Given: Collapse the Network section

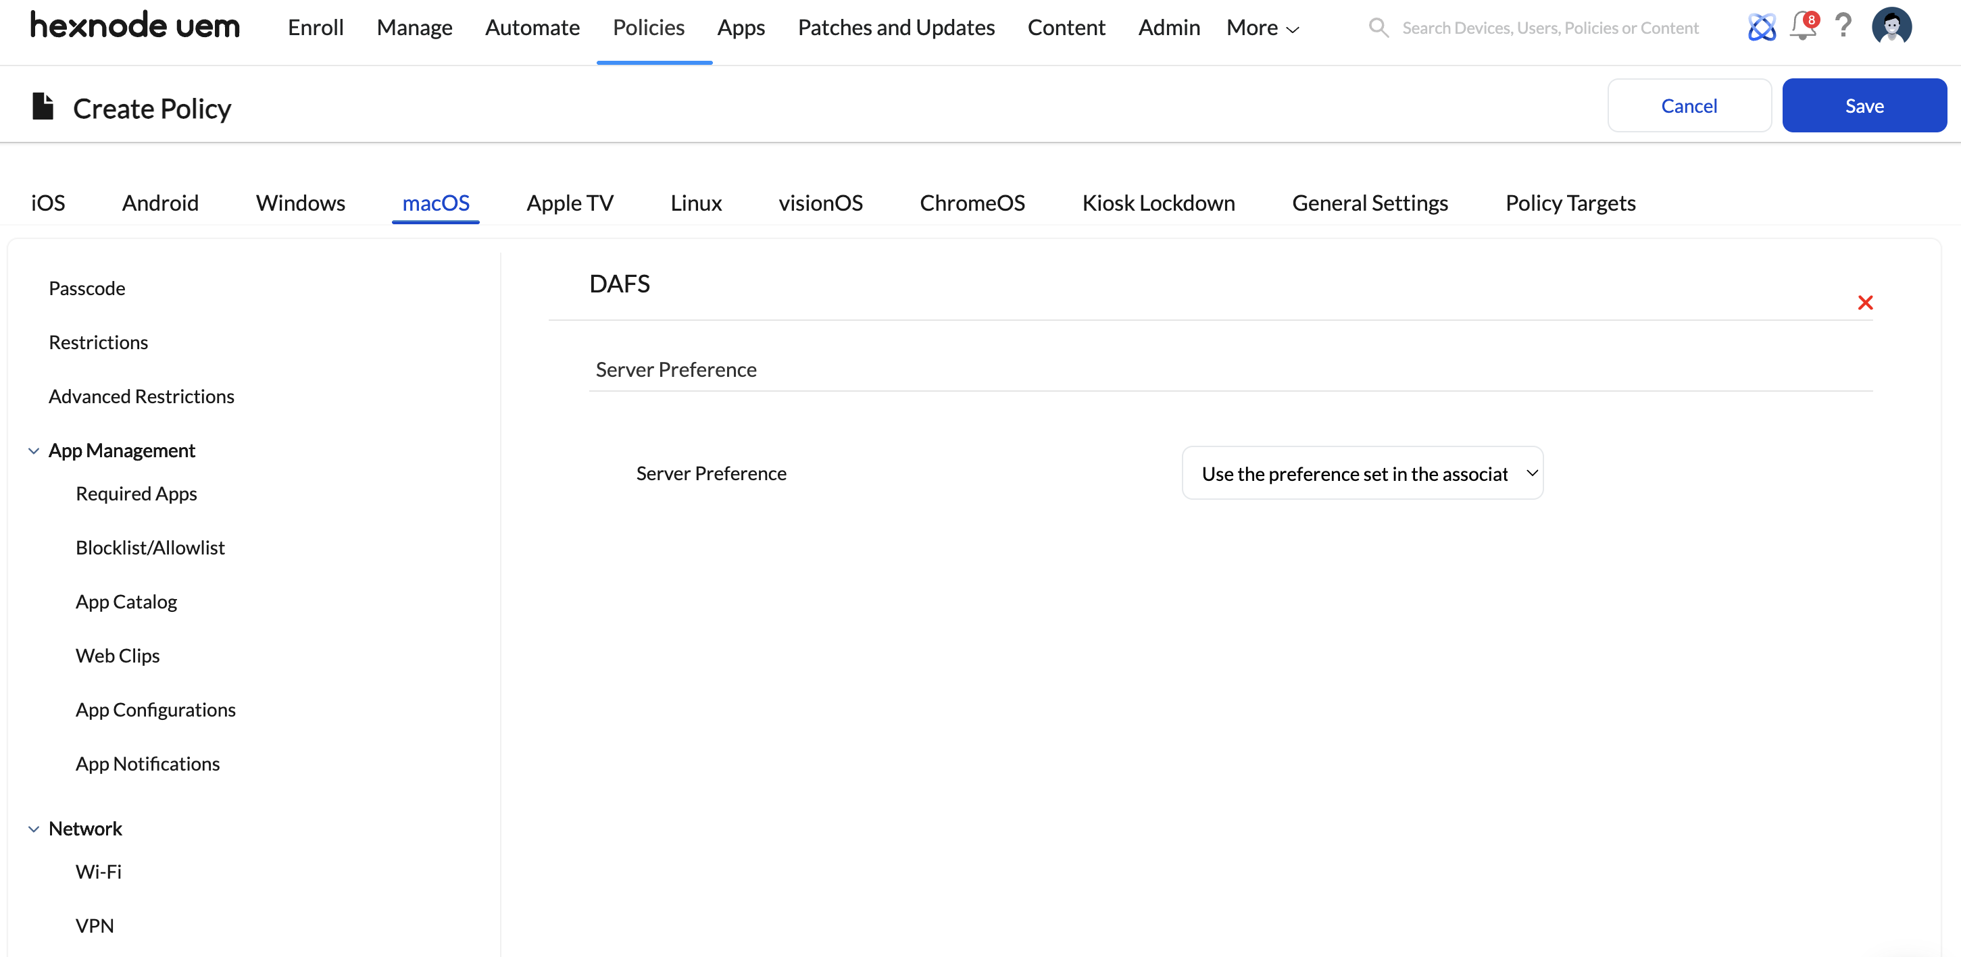Looking at the screenshot, I should (34, 829).
